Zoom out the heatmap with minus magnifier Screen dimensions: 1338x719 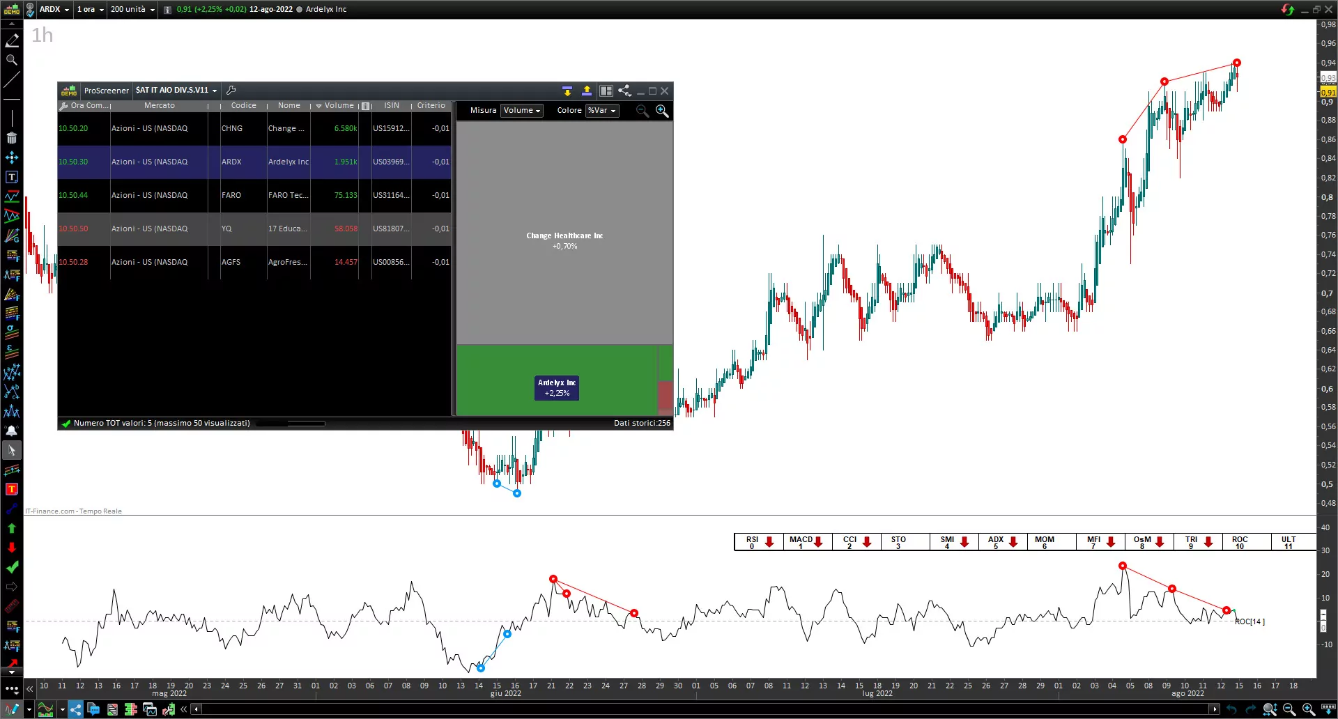(643, 111)
